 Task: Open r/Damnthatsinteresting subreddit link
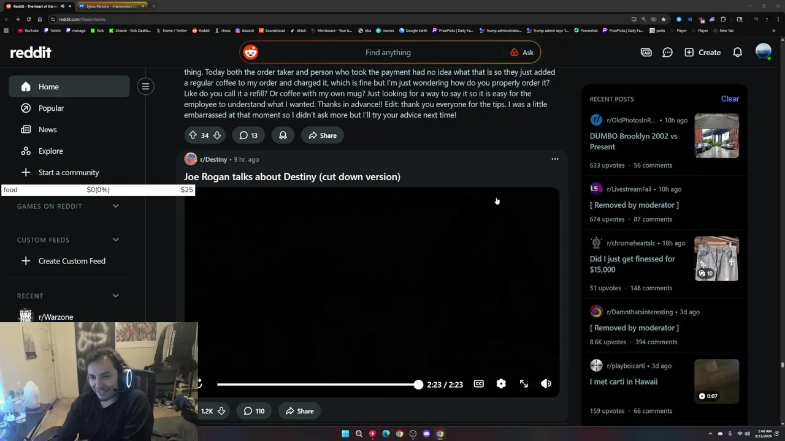coord(640,312)
